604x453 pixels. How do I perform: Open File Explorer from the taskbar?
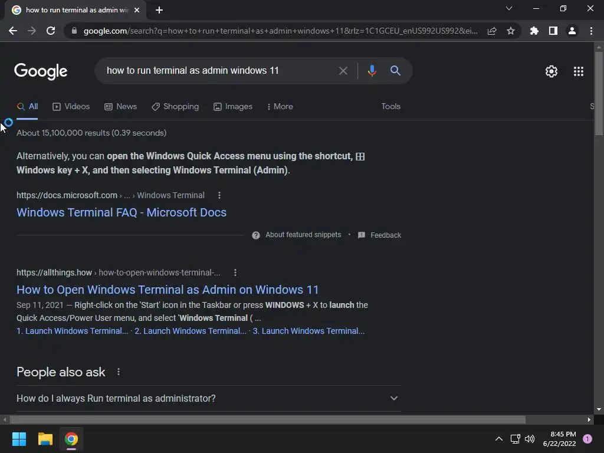[x=45, y=439]
